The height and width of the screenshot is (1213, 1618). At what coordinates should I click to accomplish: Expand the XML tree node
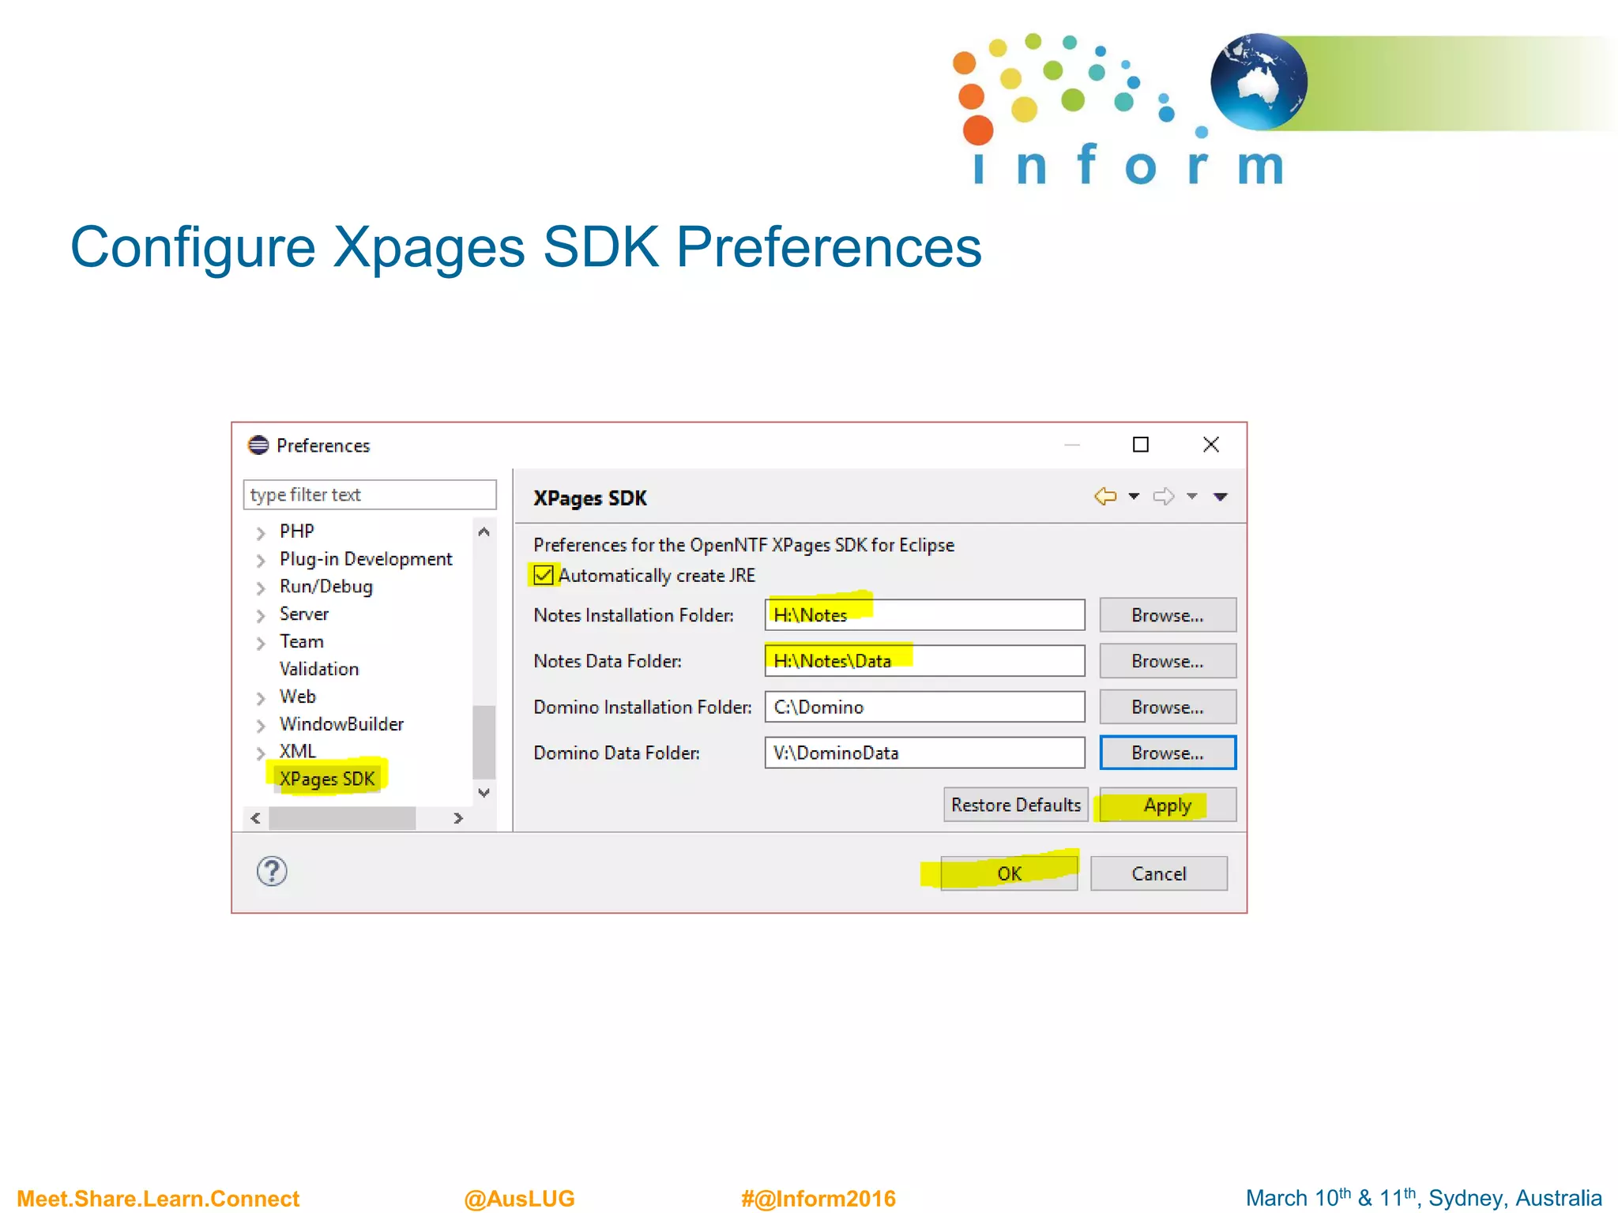(261, 753)
